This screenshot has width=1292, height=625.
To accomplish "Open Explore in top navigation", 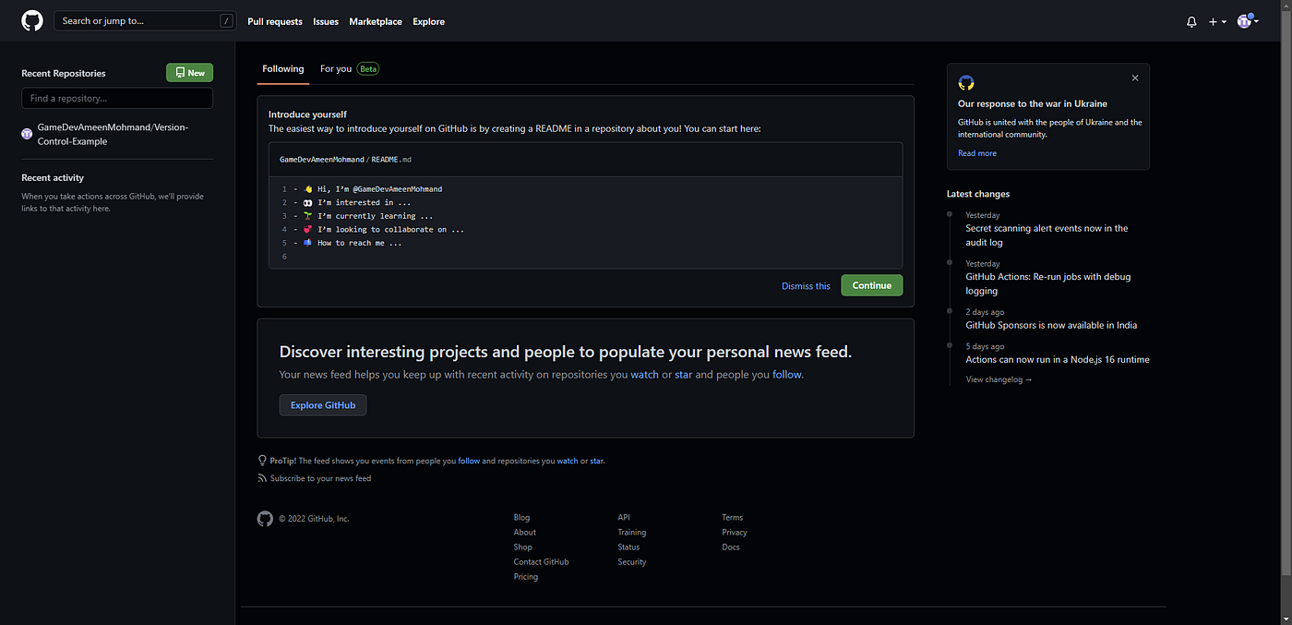I will pyautogui.click(x=428, y=21).
